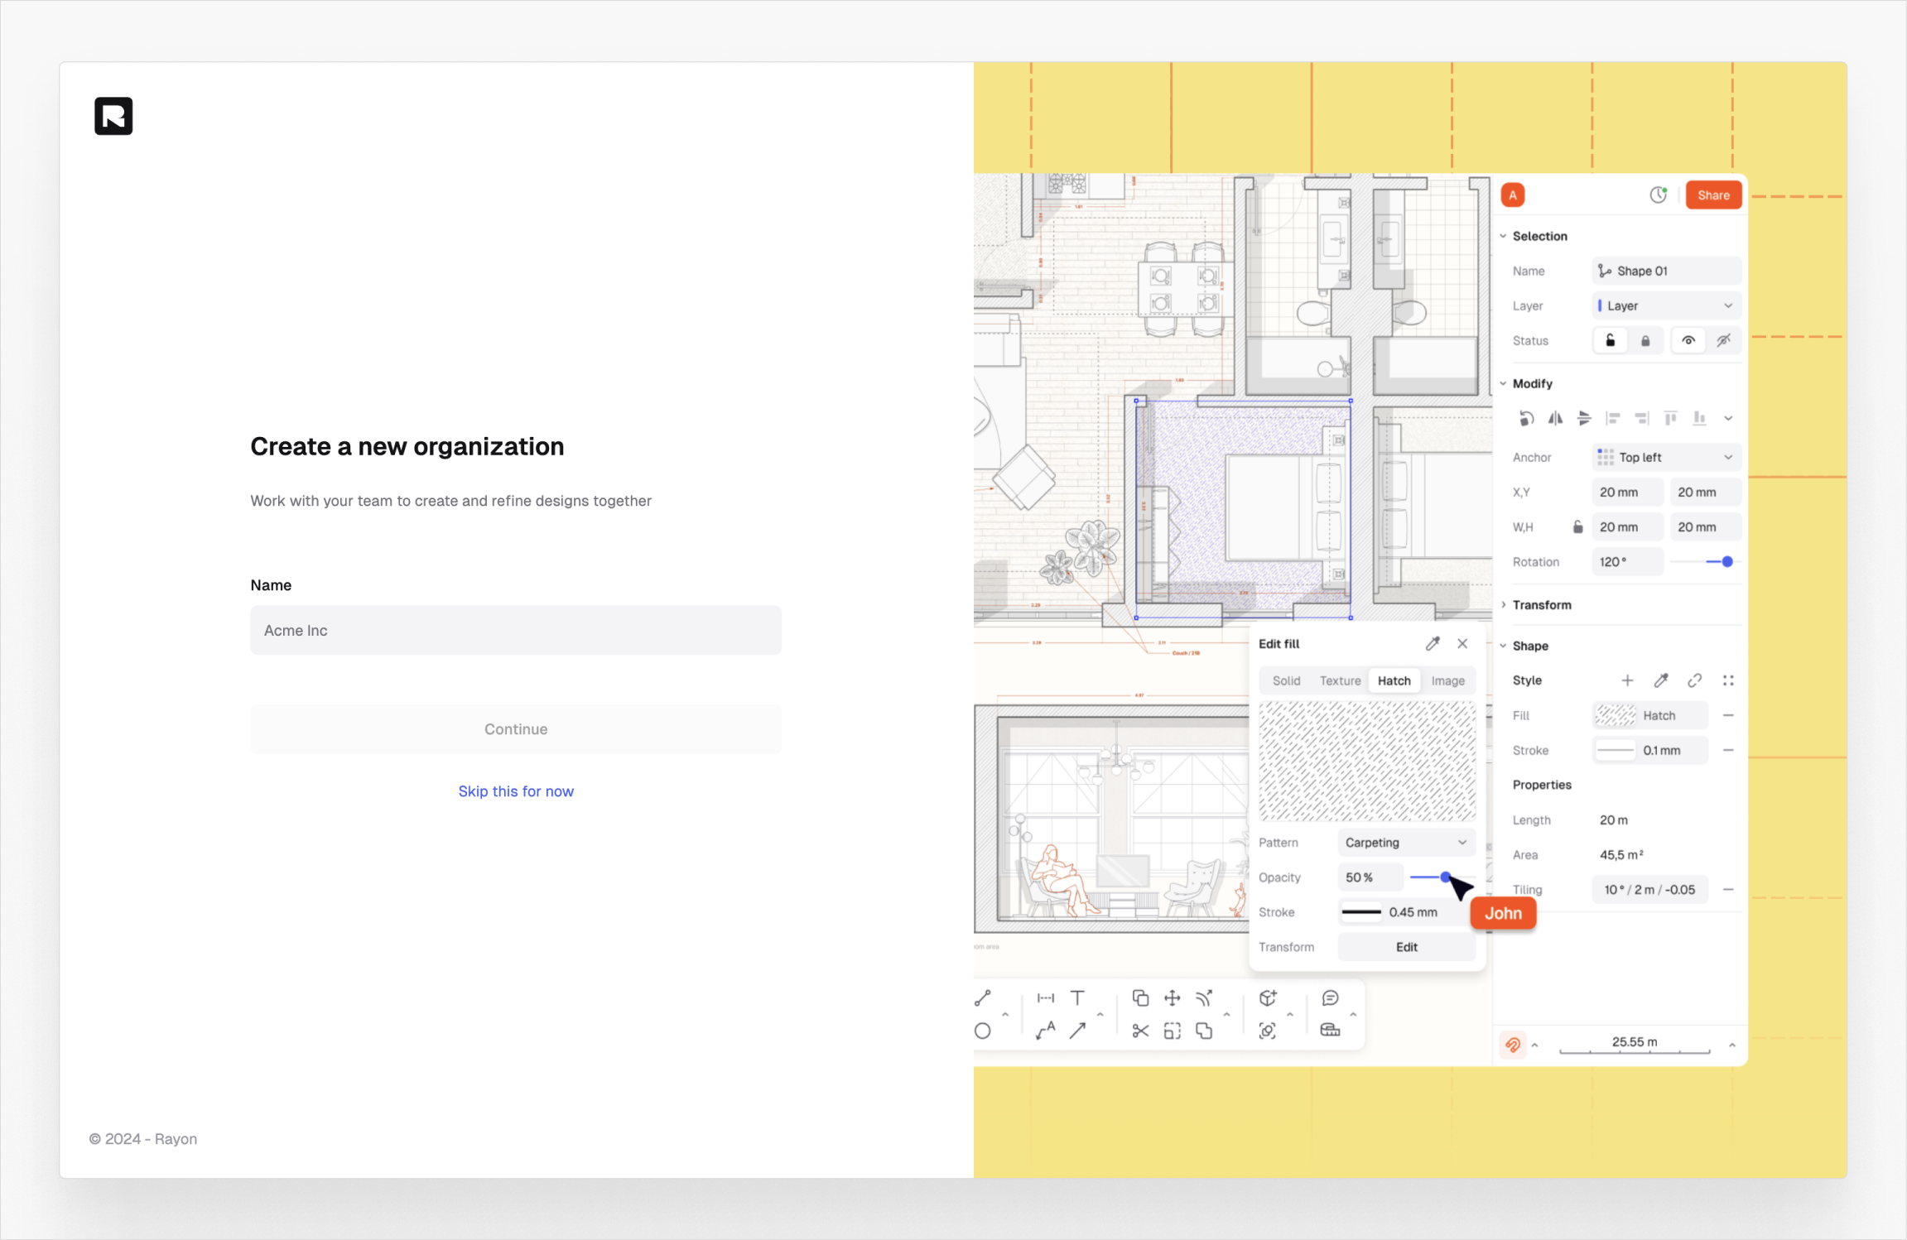Select the Text tool in toolbar
The width and height of the screenshot is (1907, 1240).
coord(1077,997)
